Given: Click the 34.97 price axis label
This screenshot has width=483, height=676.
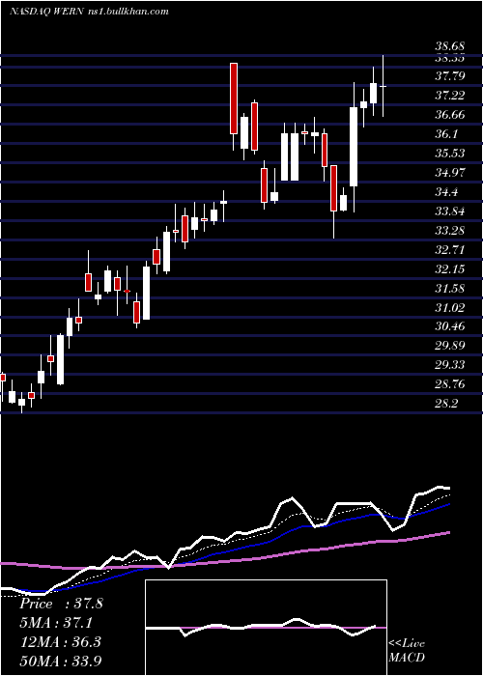Looking at the screenshot, I should [x=450, y=173].
